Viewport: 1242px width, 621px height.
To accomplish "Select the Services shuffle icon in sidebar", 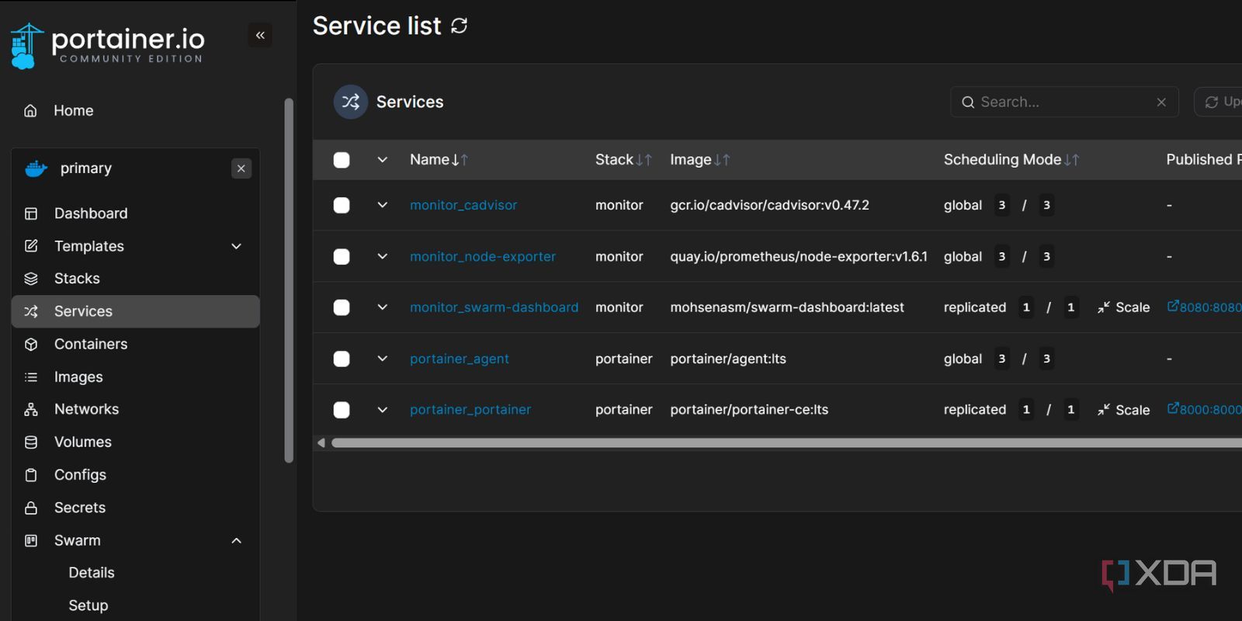I will pyautogui.click(x=31, y=311).
